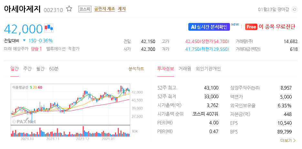Select the 일간 chart tab
This screenshot has width=302, height=149.
[x=15, y=69]
